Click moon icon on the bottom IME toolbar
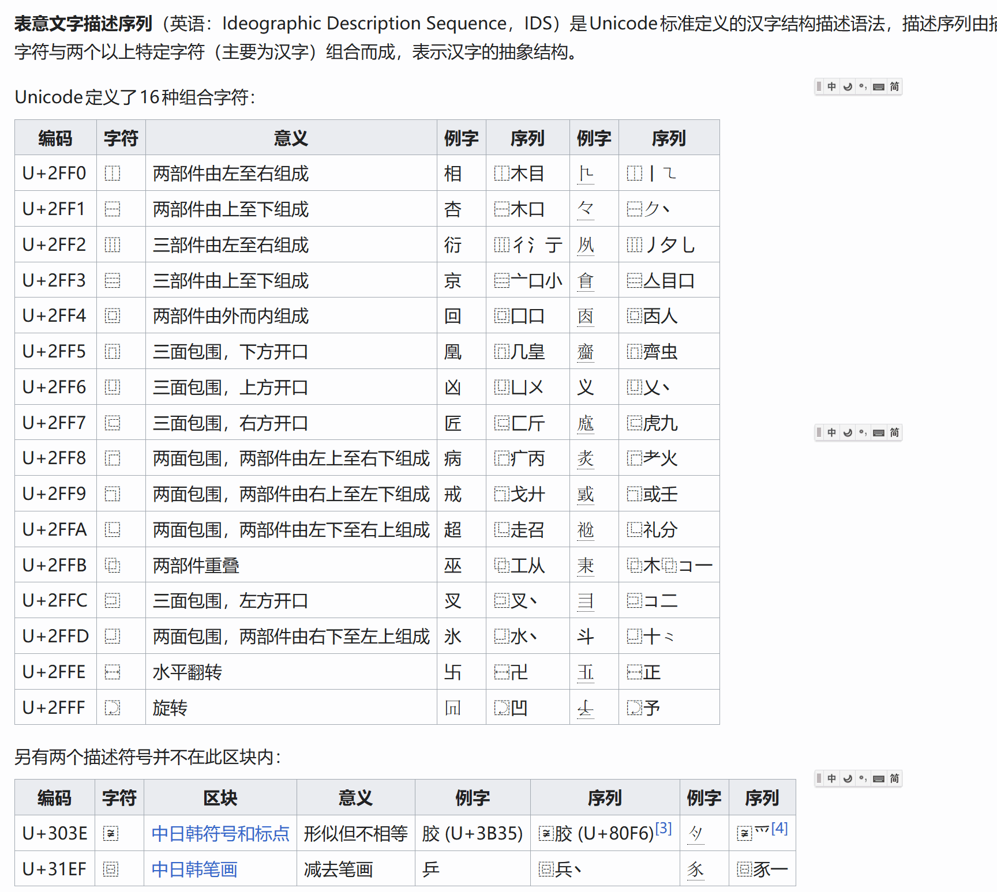This screenshot has height=892, width=997. click(848, 778)
